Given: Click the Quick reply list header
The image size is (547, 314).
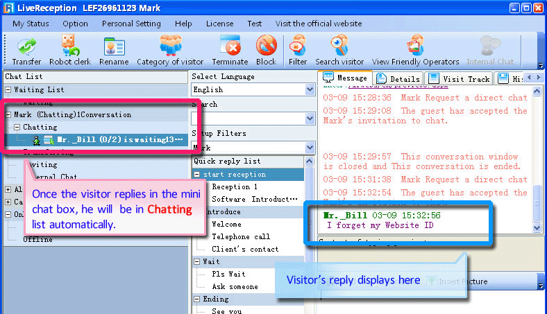Looking at the screenshot, I should pyautogui.click(x=248, y=162).
